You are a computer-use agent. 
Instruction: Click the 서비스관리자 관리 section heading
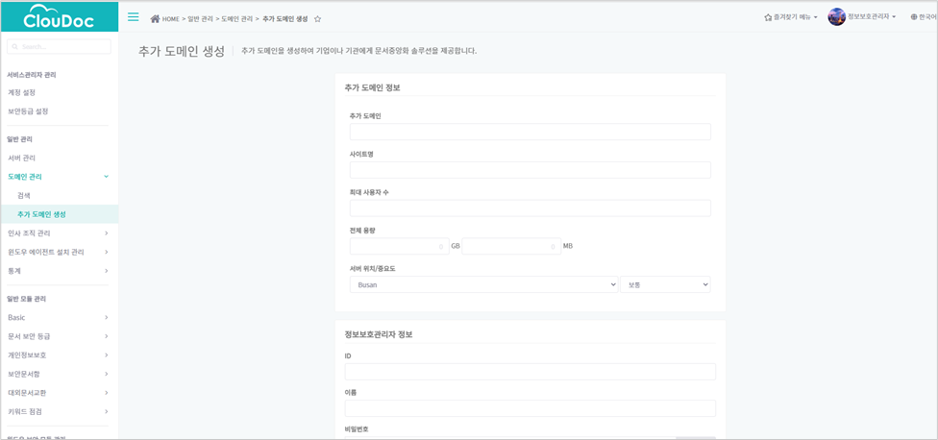click(x=32, y=75)
